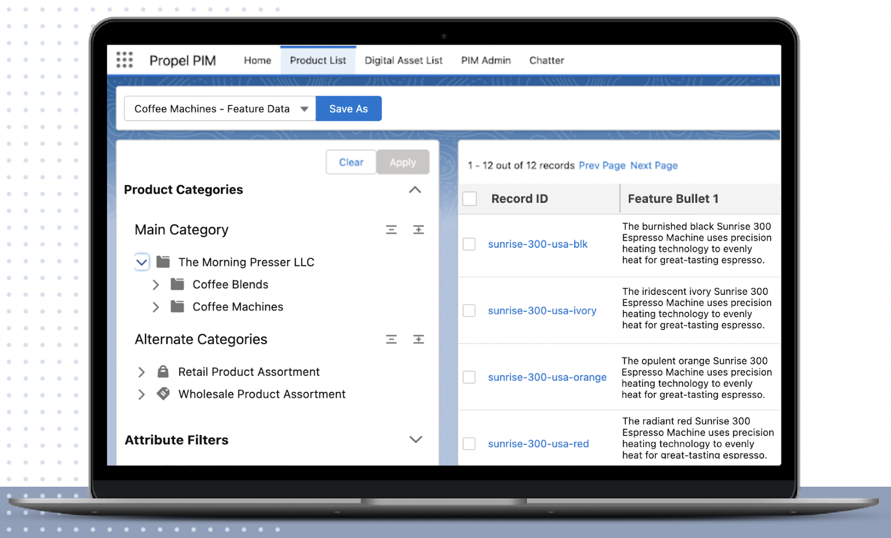Collapse The Morning Presser LLC tree node

(142, 262)
